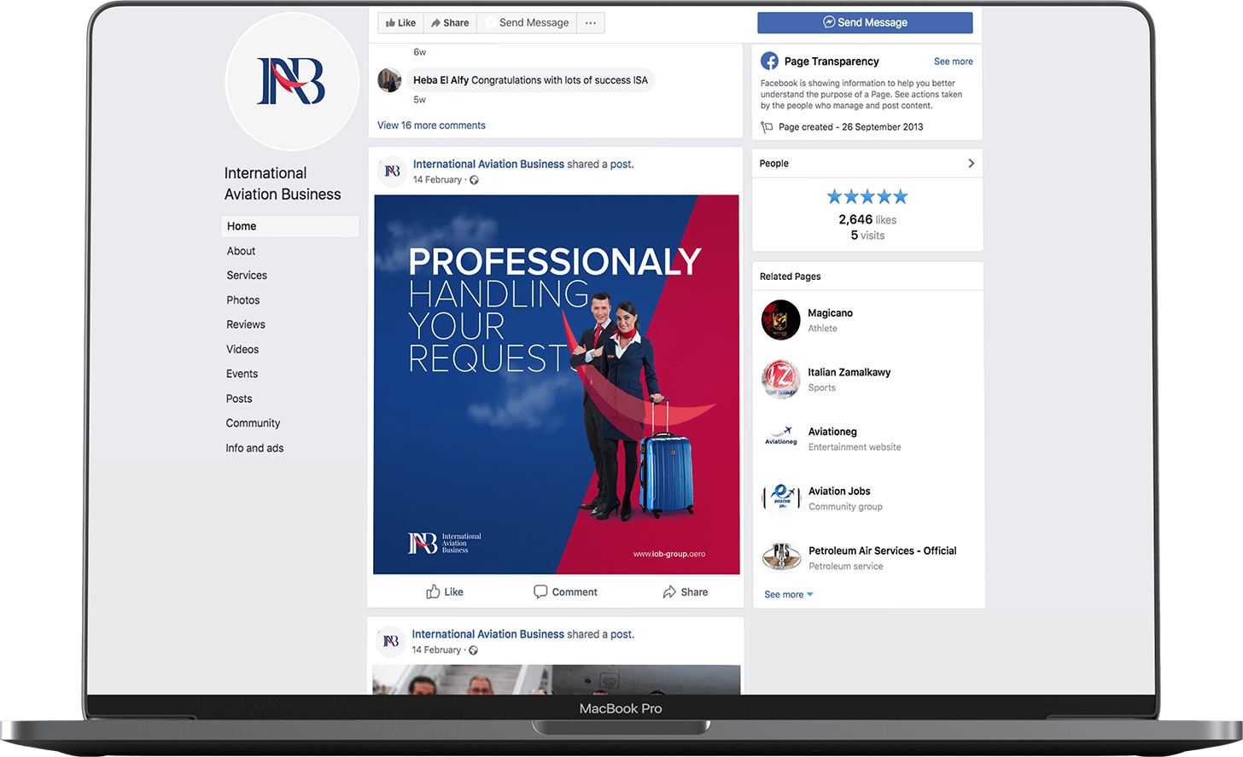Image resolution: width=1243 pixels, height=757 pixels.
Task: Click the globe privacy icon on first post
Action: click(474, 180)
